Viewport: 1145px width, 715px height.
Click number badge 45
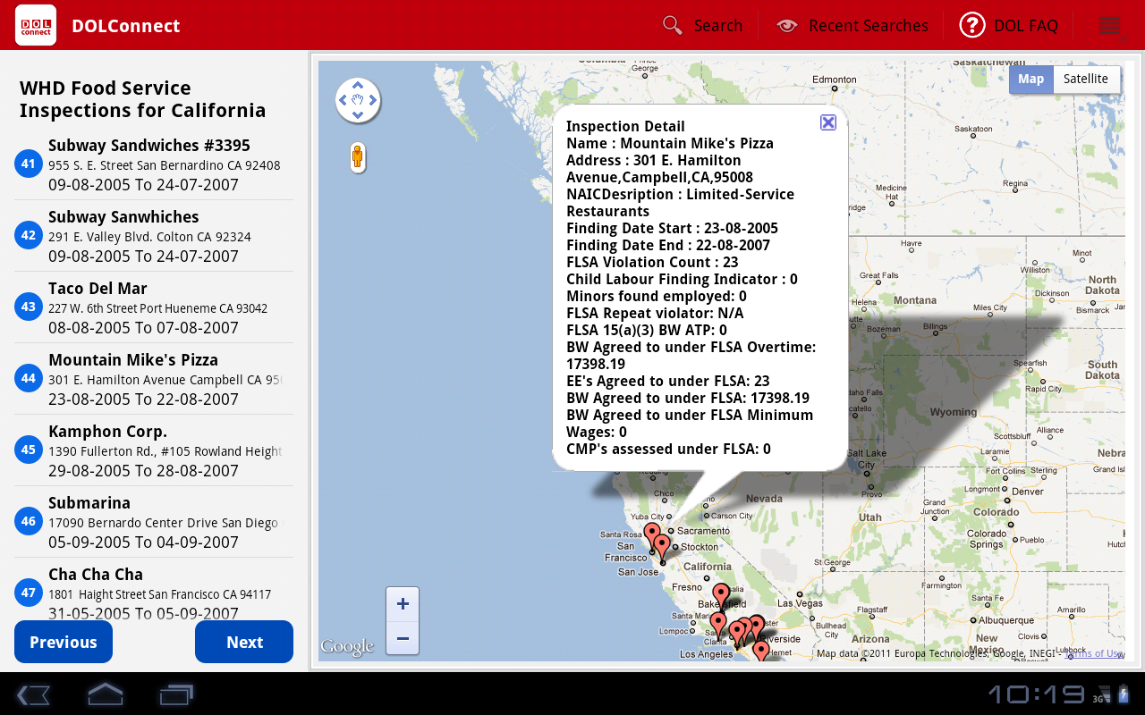pyautogui.click(x=29, y=450)
